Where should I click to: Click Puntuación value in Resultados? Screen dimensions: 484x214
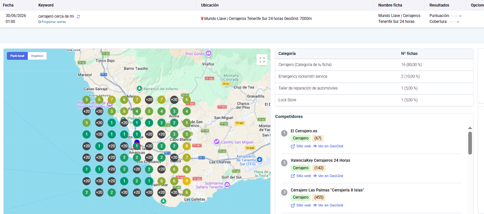(x=456, y=16)
